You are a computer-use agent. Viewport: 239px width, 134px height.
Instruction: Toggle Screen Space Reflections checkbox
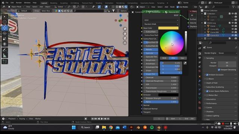point(207,91)
